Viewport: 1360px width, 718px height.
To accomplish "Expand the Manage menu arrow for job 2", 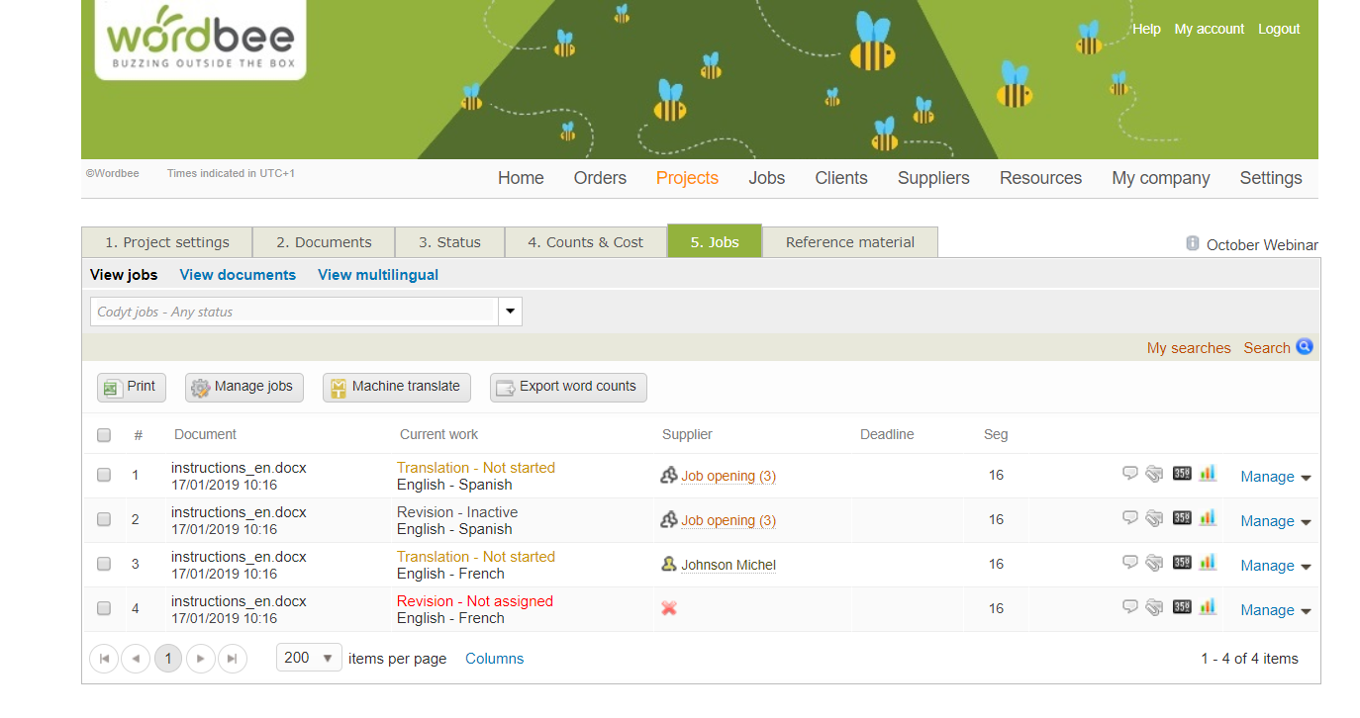I will [1306, 522].
